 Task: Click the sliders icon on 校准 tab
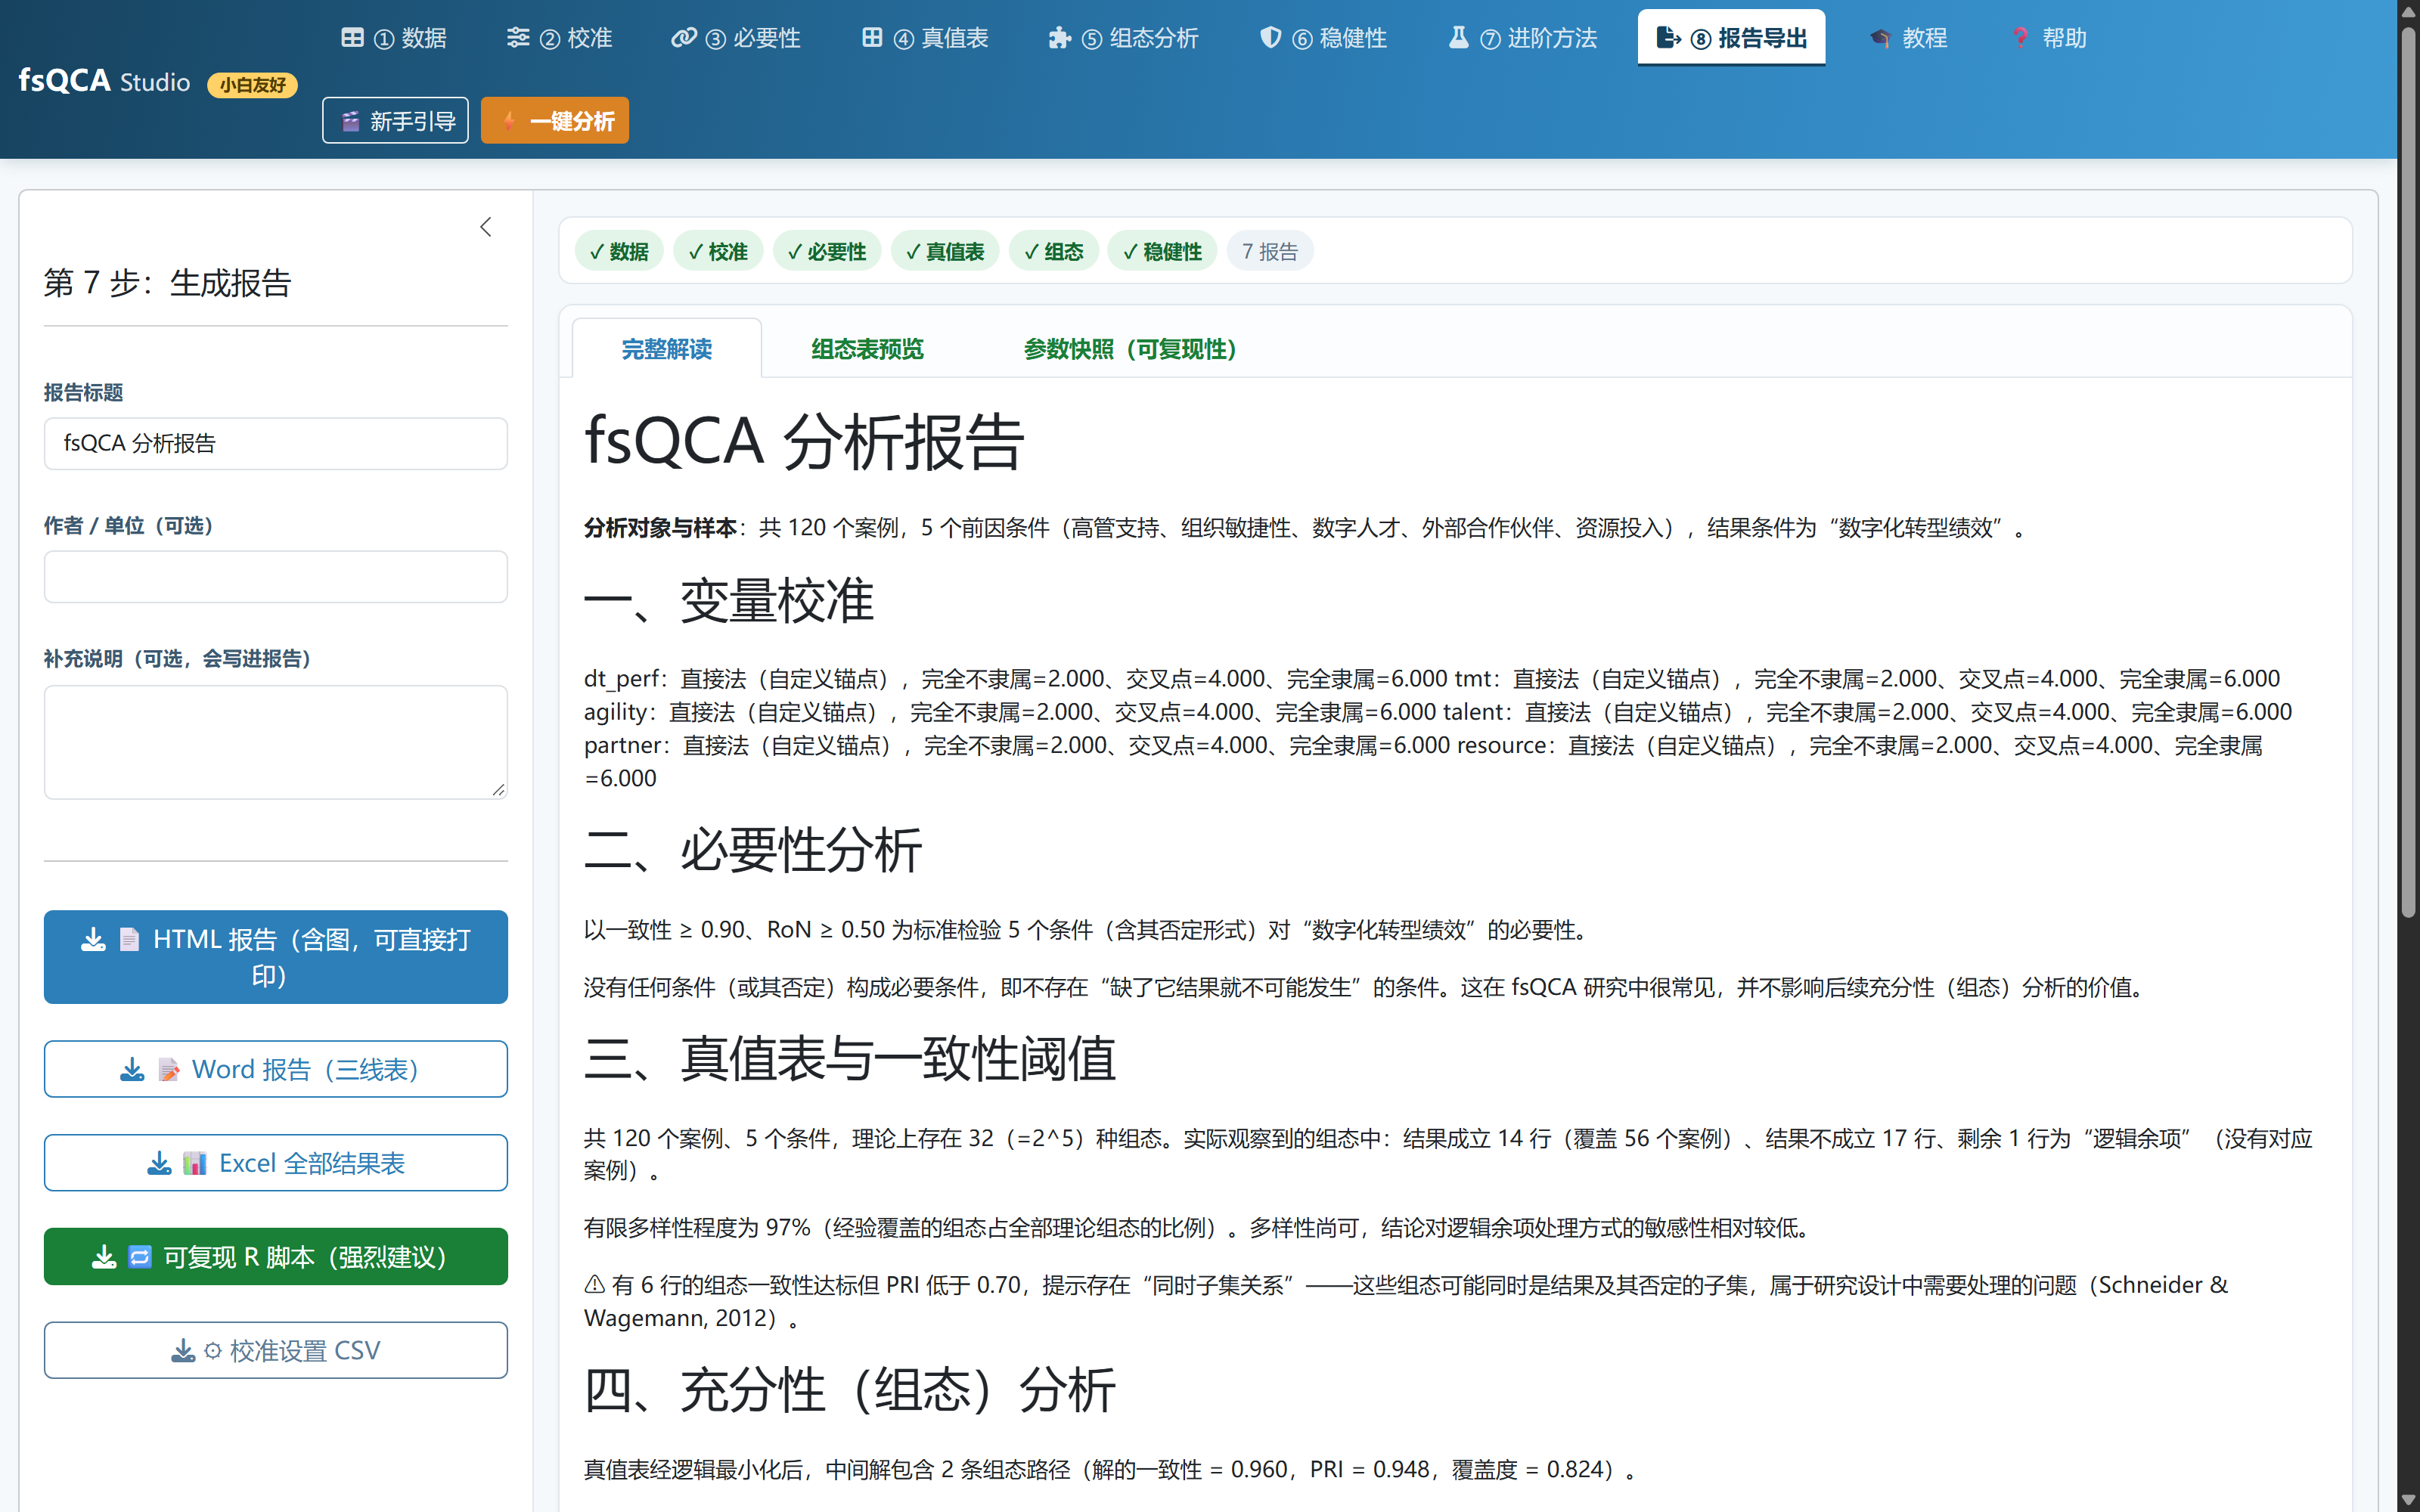[518, 38]
